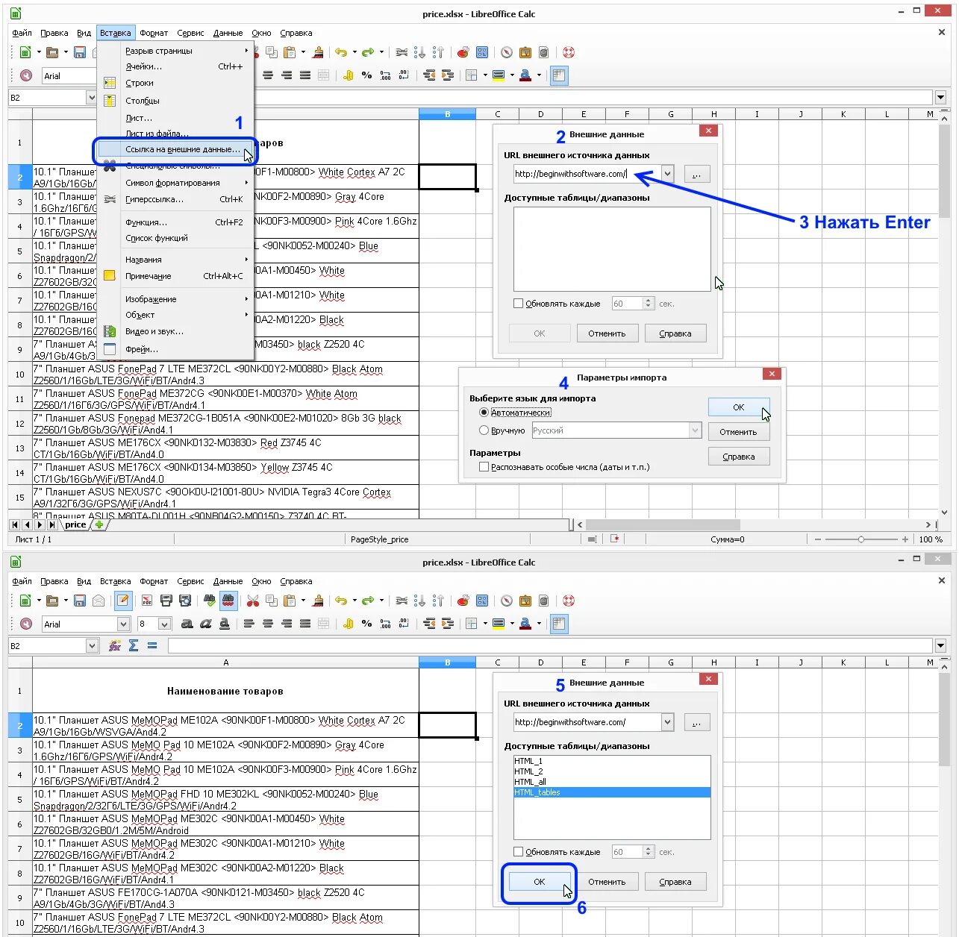Click Справка in lower Внешние данные dialog

pos(675,882)
